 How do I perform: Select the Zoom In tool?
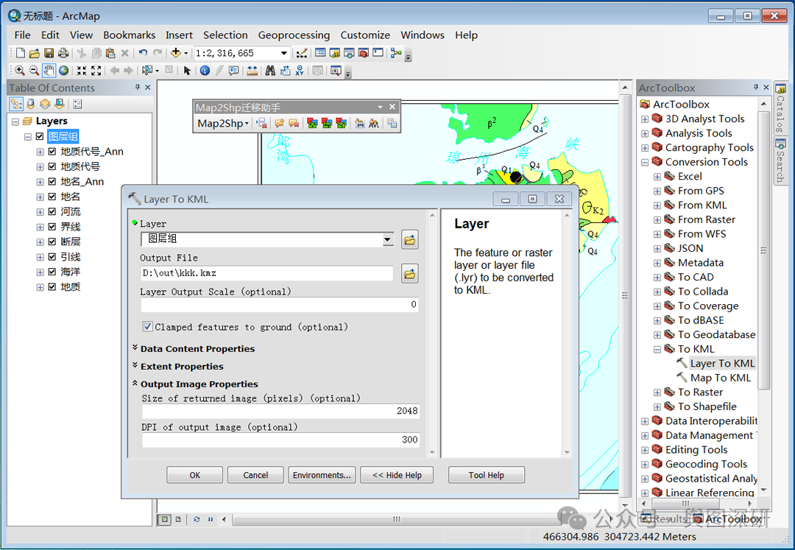[x=19, y=71]
